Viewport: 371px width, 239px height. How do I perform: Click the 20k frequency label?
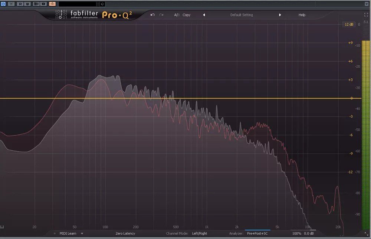coord(338,227)
